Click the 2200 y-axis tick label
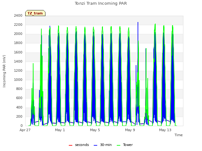This screenshot has width=202, height=151. [x=18, y=25]
